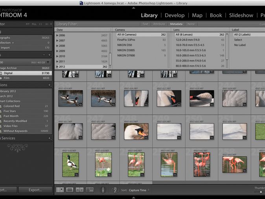Switch to the Develop module
This screenshot has height=199, width=265.
pos(175,15)
